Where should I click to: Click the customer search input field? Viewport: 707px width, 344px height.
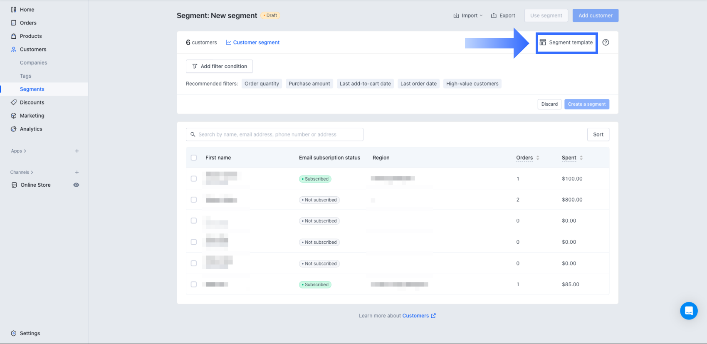click(x=274, y=134)
